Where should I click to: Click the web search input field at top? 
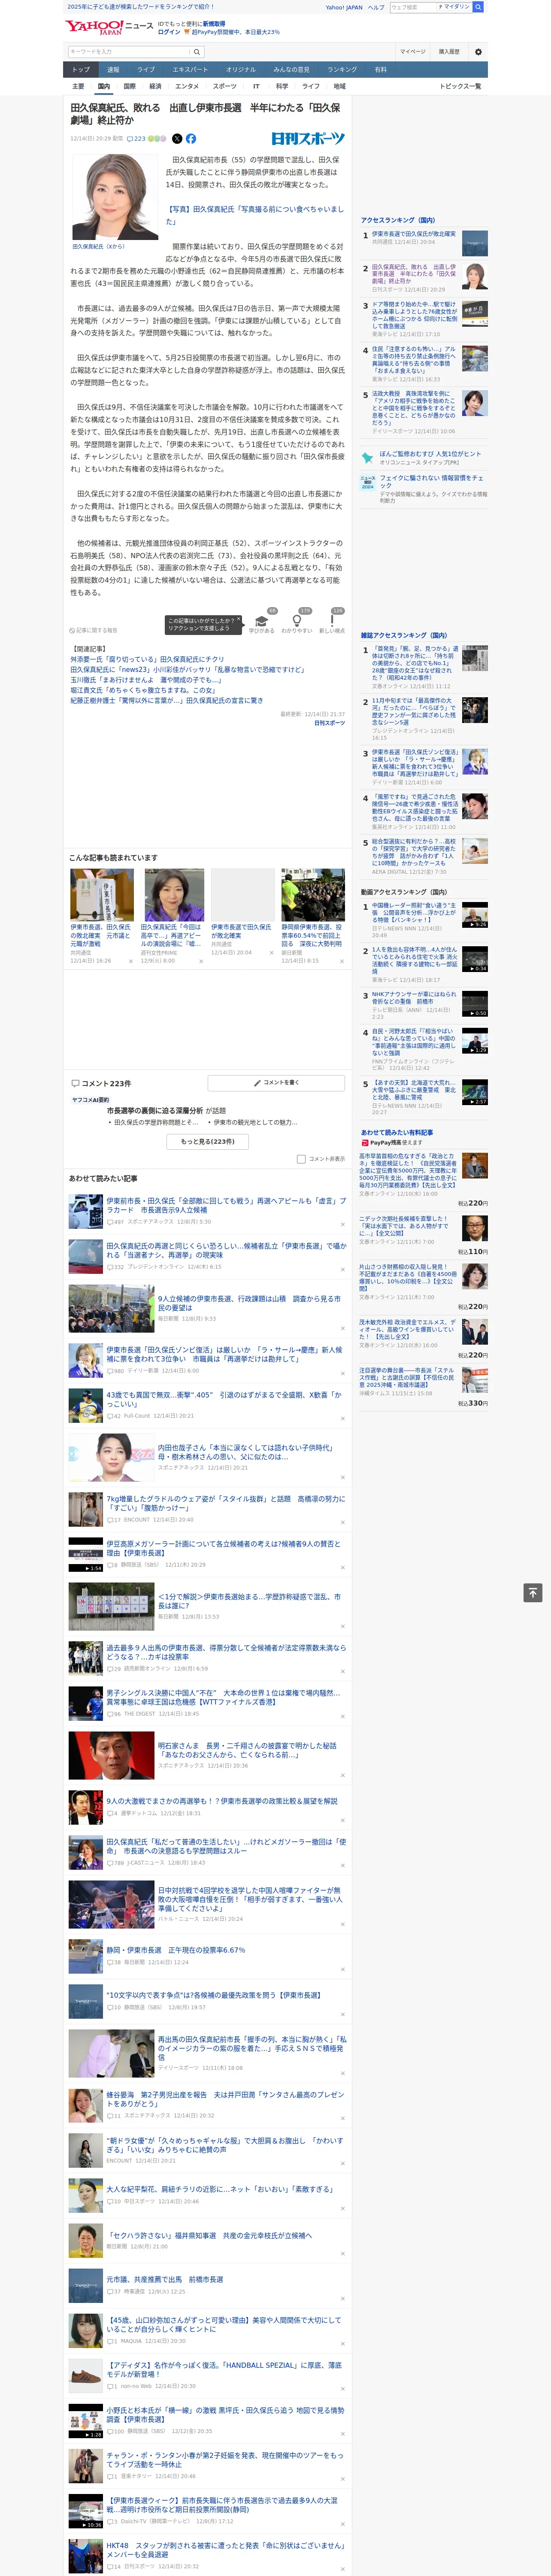pyautogui.click(x=413, y=7)
